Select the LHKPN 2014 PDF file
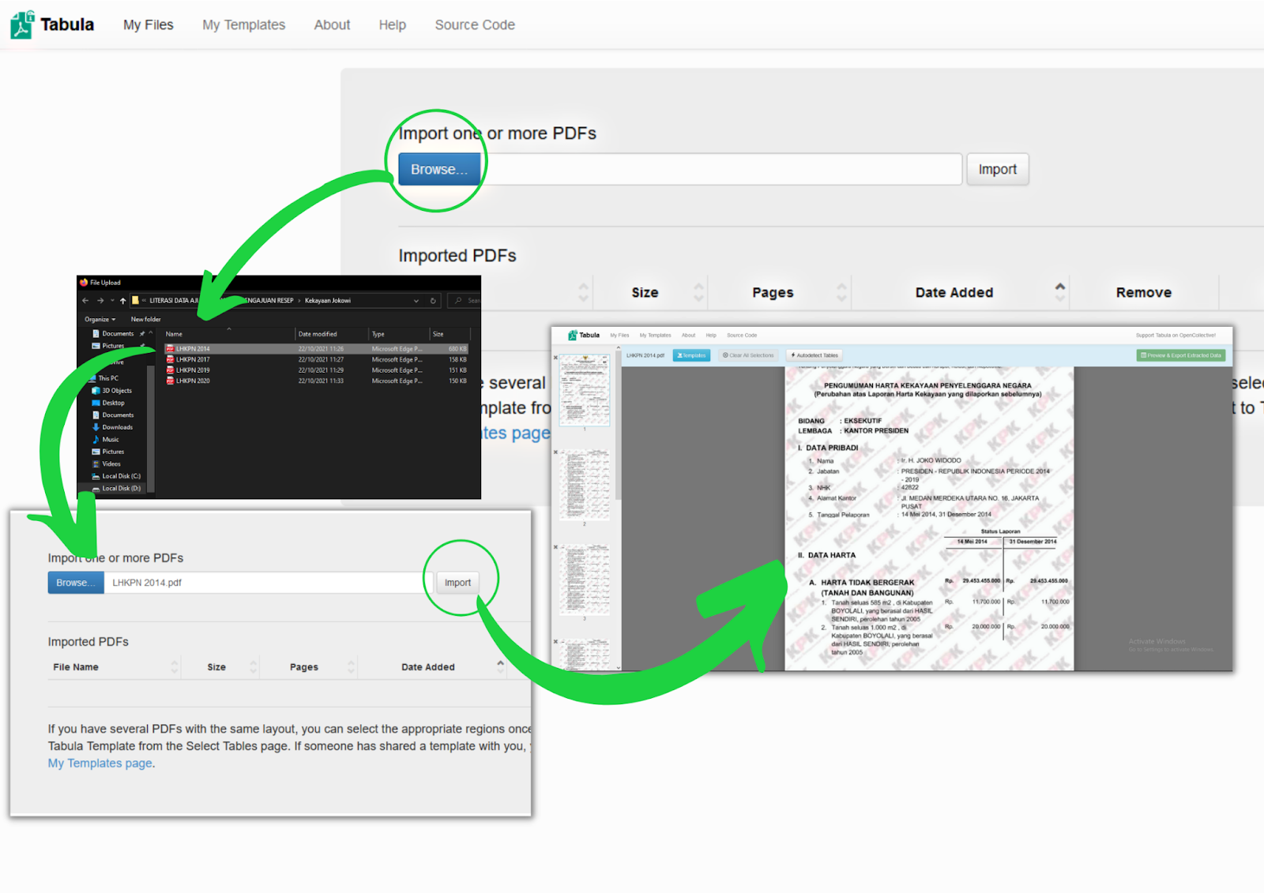Image resolution: width=1264 pixels, height=893 pixels. coord(316,348)
